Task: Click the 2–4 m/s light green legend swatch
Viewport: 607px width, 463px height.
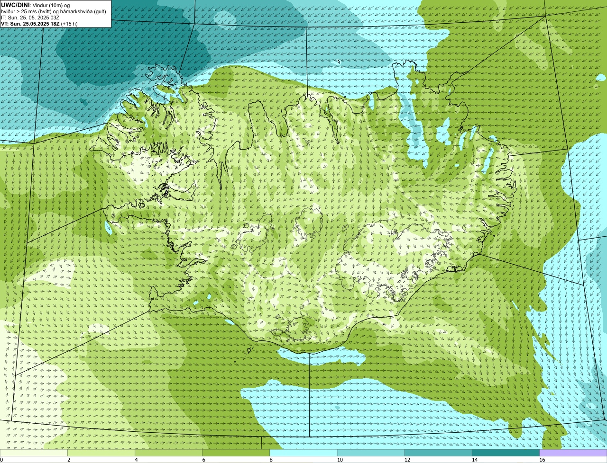Action: (x=101, y=453)
